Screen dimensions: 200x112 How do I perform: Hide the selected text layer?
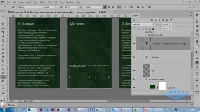(x=134, y=44)
